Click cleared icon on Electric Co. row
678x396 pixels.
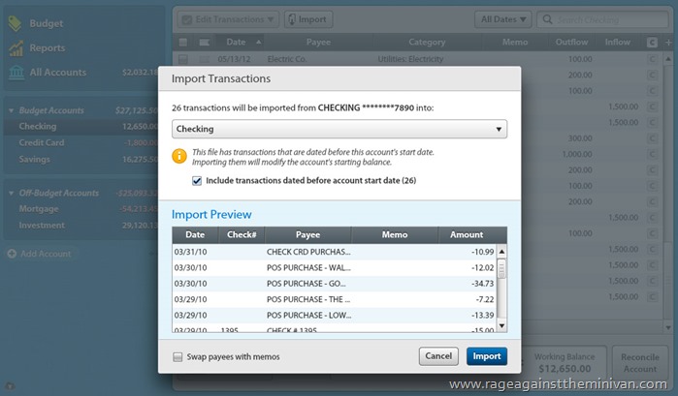(652, 59)
